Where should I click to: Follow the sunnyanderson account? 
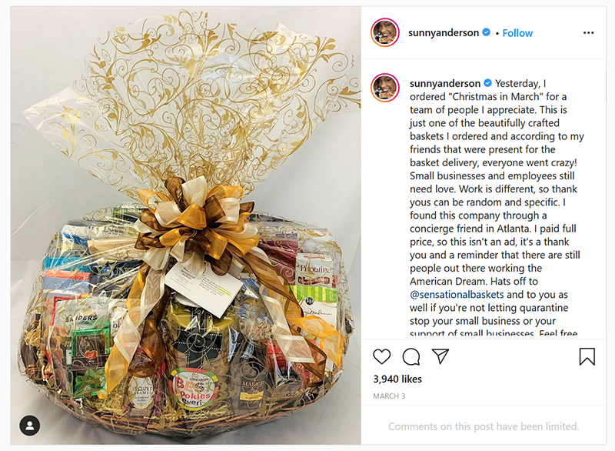pos(517,33)
